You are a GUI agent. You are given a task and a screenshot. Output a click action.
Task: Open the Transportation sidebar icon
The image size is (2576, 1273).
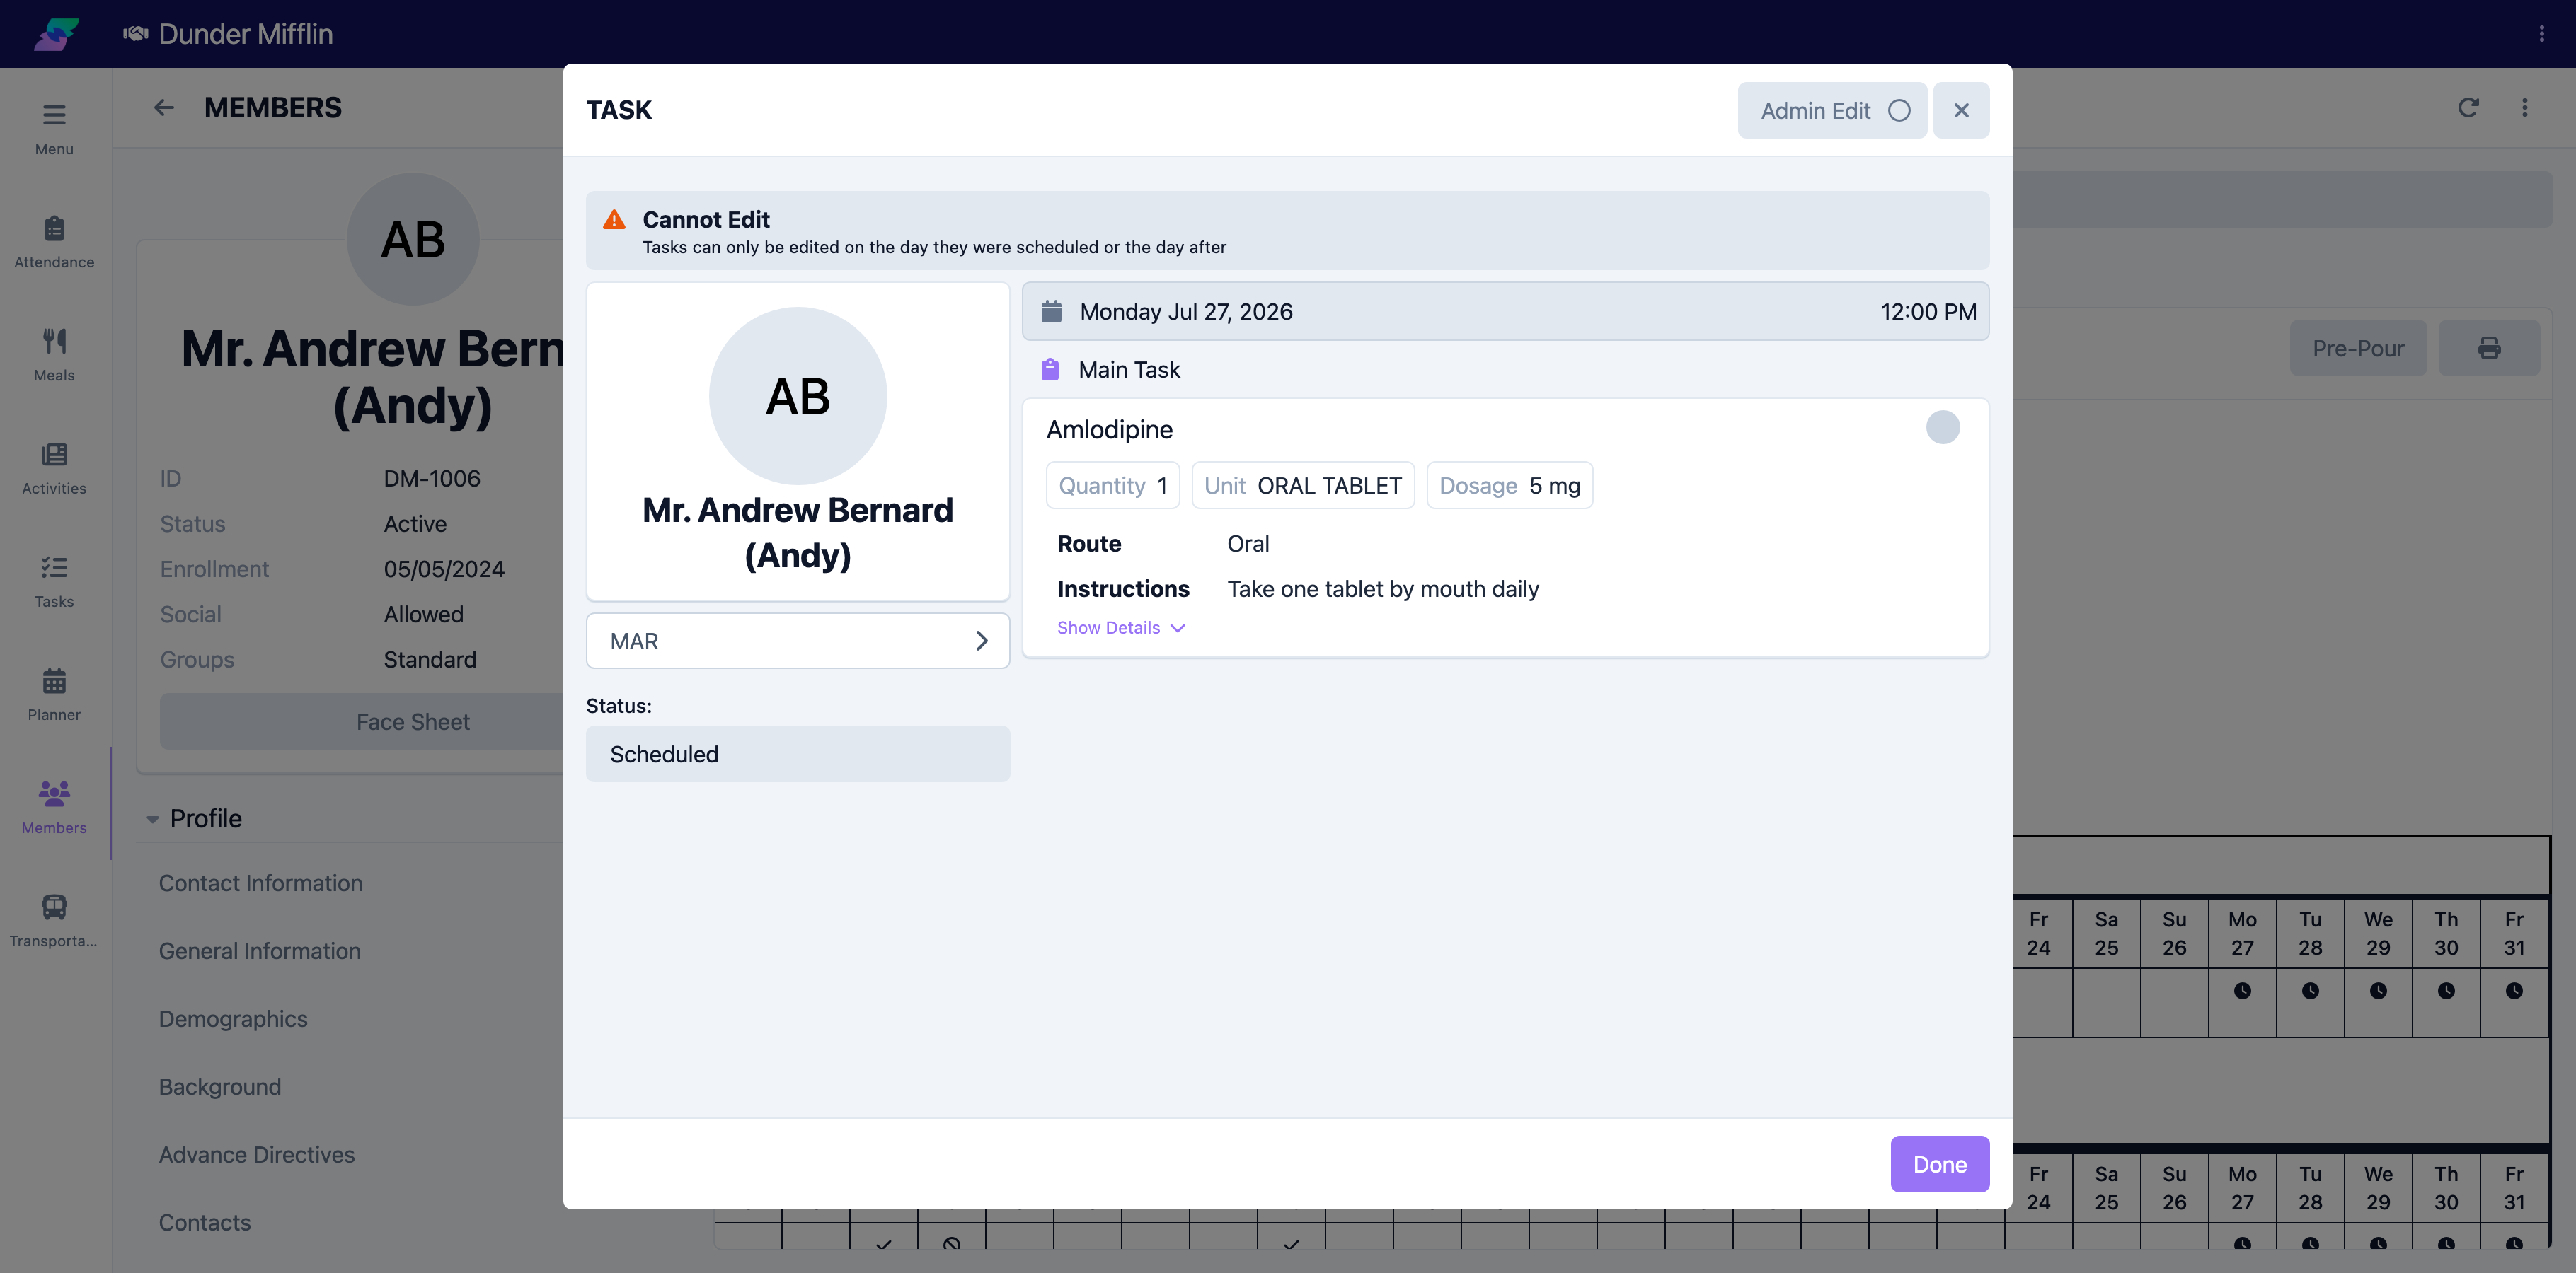54,907
